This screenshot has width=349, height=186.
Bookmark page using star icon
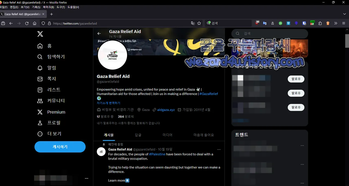[x=199, y=23]
